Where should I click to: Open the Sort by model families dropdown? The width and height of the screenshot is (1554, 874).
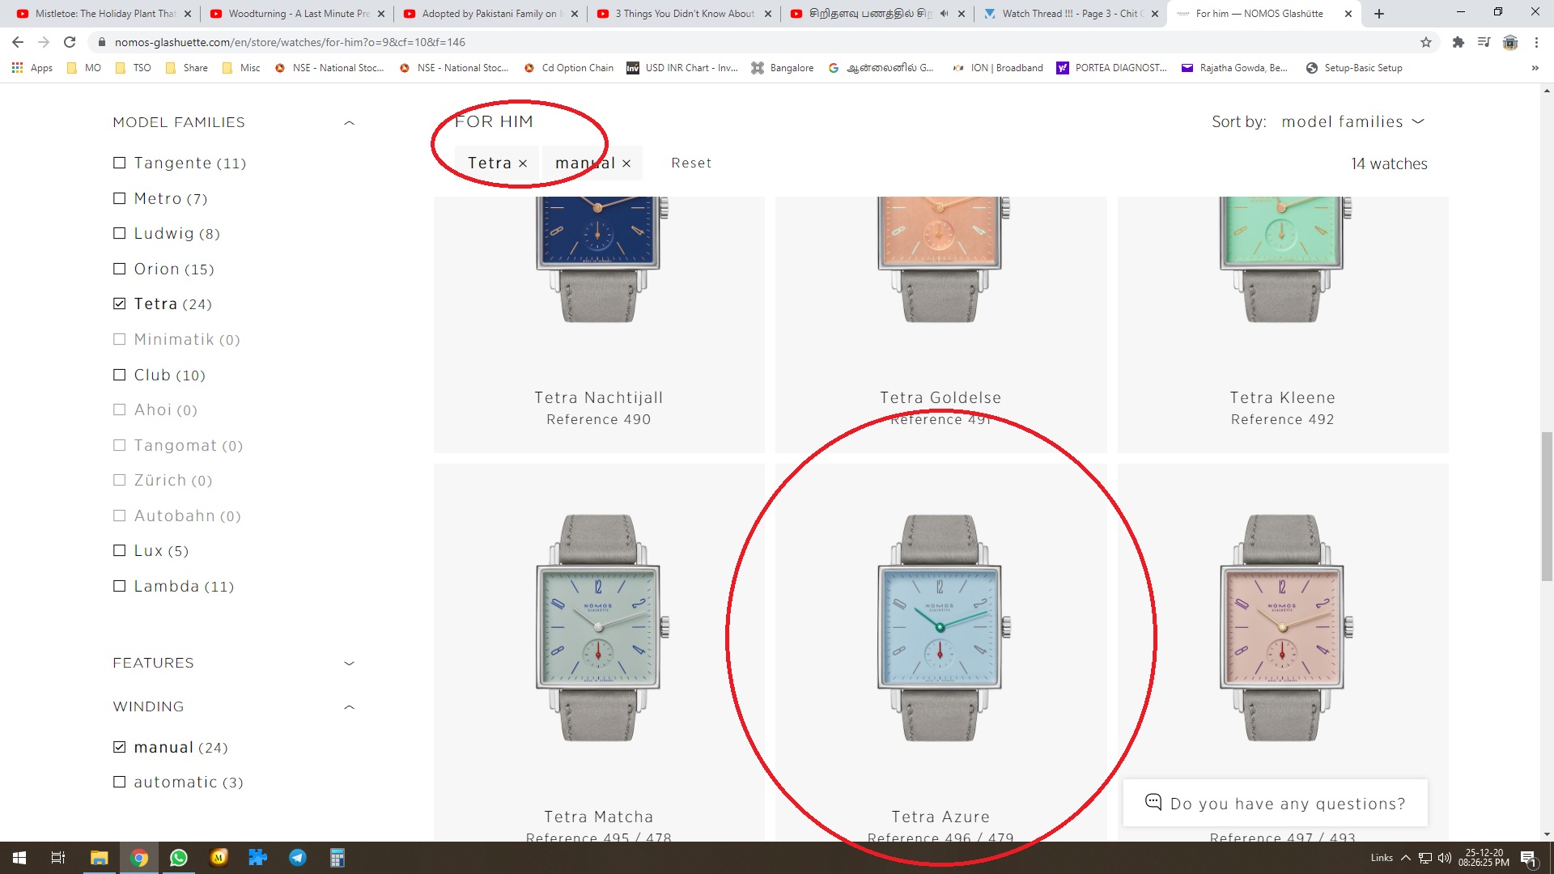1352,122
